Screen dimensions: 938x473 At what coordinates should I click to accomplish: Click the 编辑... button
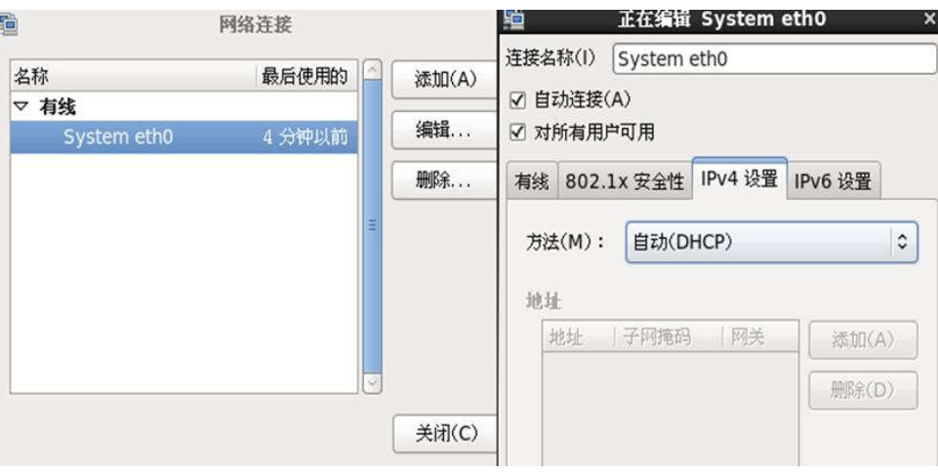[444, 130]
